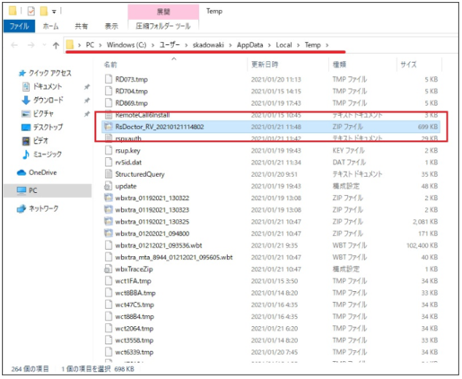This screenshot has width=462, height=379.
Task: Select the wbxTraceZip file row
Action: 271,269
